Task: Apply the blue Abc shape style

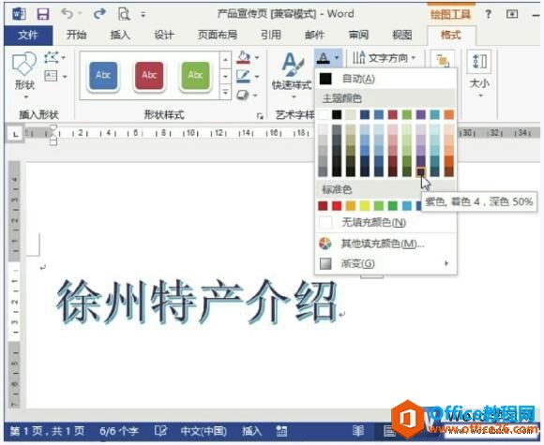Action: pyautogui.click(x=103, y=75)
